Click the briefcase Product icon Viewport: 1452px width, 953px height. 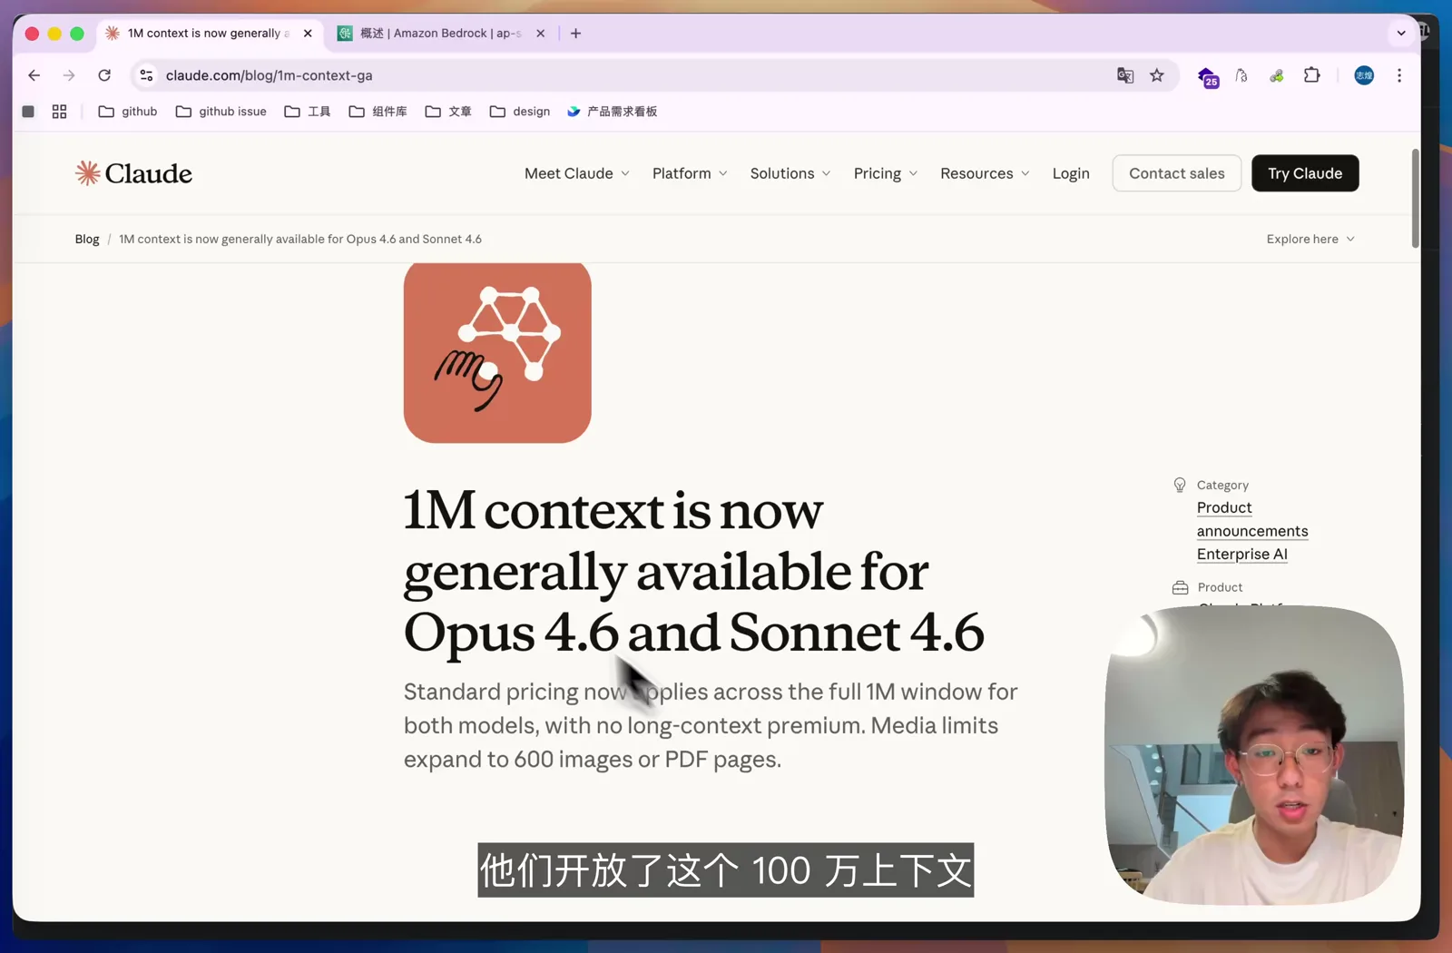[1181, 588]
